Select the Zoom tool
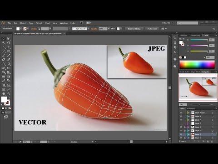 [x=9, y=94]
